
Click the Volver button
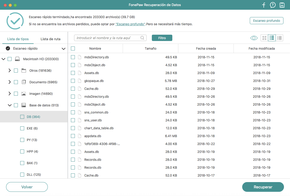[x=27, y=187]
